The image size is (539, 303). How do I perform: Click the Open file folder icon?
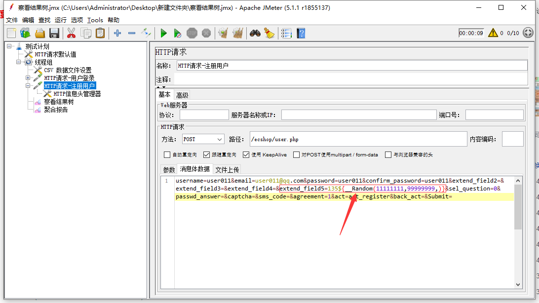pos(40,34)
